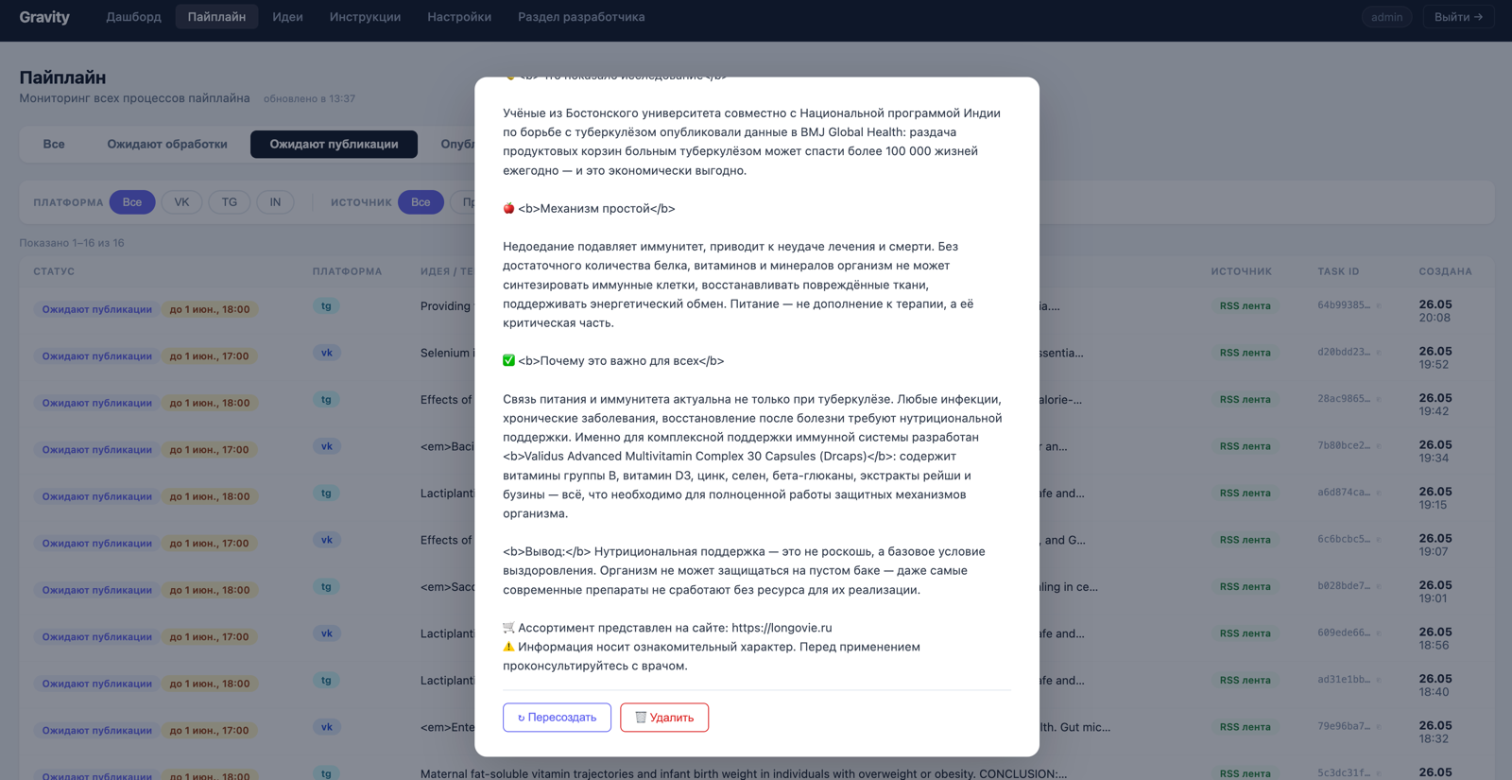This screenshot has width=1512, height=780.
Task: Click the Maternal fat-soluble vitamin row title
Action: (x=744, y=773)
